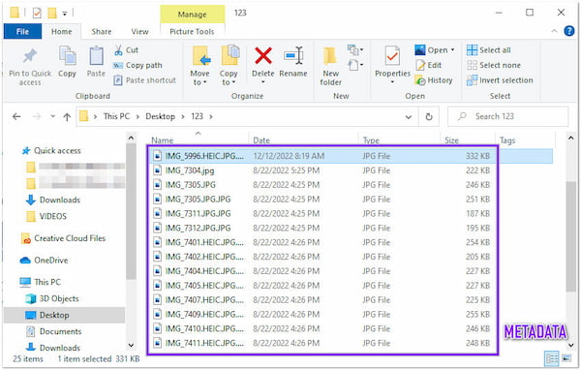This screenshot has height=370, width=581.
Task: Open the selected file via Open button
Action: pyautogui.click(x=431, y=50)
